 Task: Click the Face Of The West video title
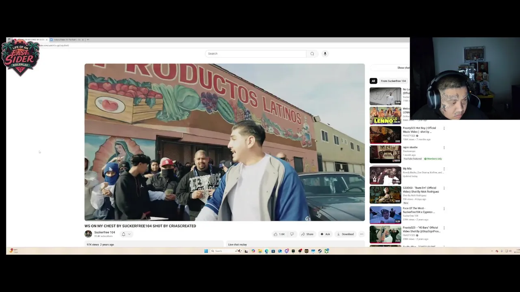[418, 210]
